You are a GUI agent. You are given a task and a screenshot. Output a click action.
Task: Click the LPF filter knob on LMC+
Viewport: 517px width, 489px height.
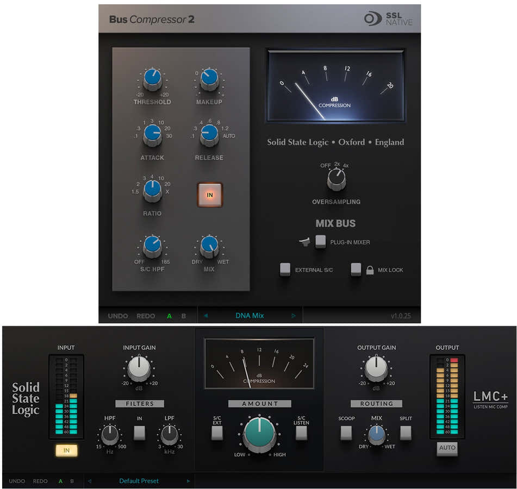click(x=170, y=435)
